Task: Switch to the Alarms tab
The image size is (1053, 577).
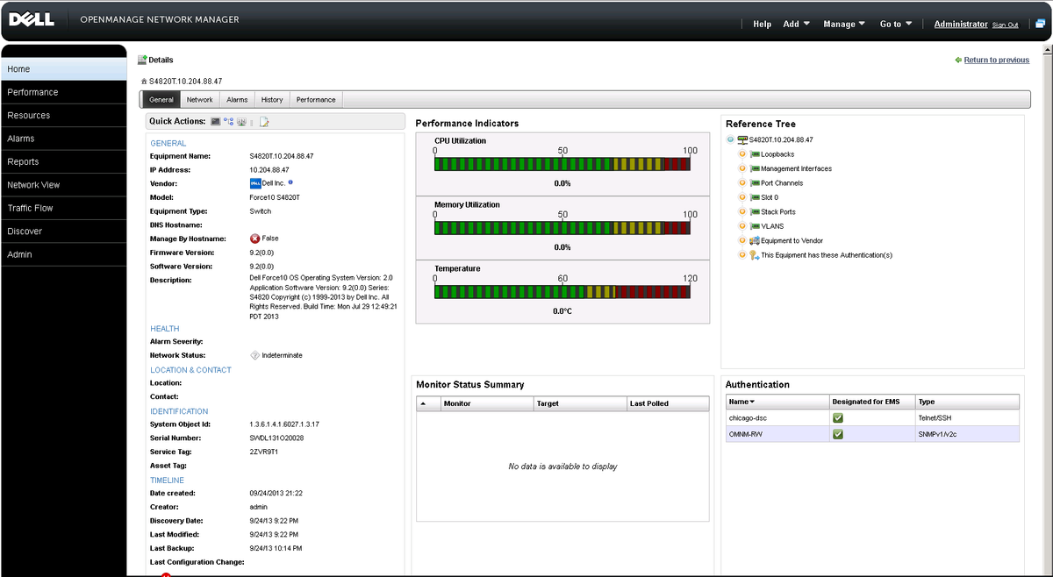Action: pyautogui.click(x=237, y=99)
